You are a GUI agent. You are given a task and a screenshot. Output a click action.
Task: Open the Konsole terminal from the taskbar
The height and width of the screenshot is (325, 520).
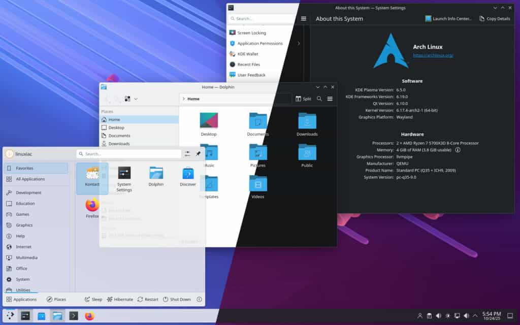(x=74, y=316)
